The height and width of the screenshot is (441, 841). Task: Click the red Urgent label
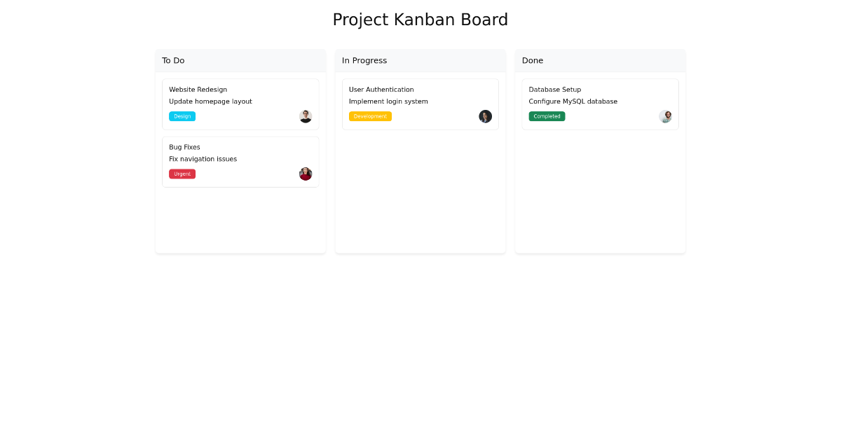click(182, 174)
